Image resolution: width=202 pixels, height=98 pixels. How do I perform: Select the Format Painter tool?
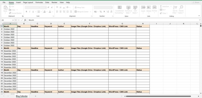click(x=15, y=13)
